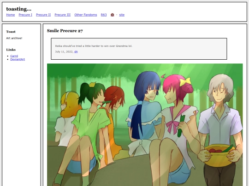Click the Reika description caption text
This screenshot has height=186, width=249.
coord(94,46)
